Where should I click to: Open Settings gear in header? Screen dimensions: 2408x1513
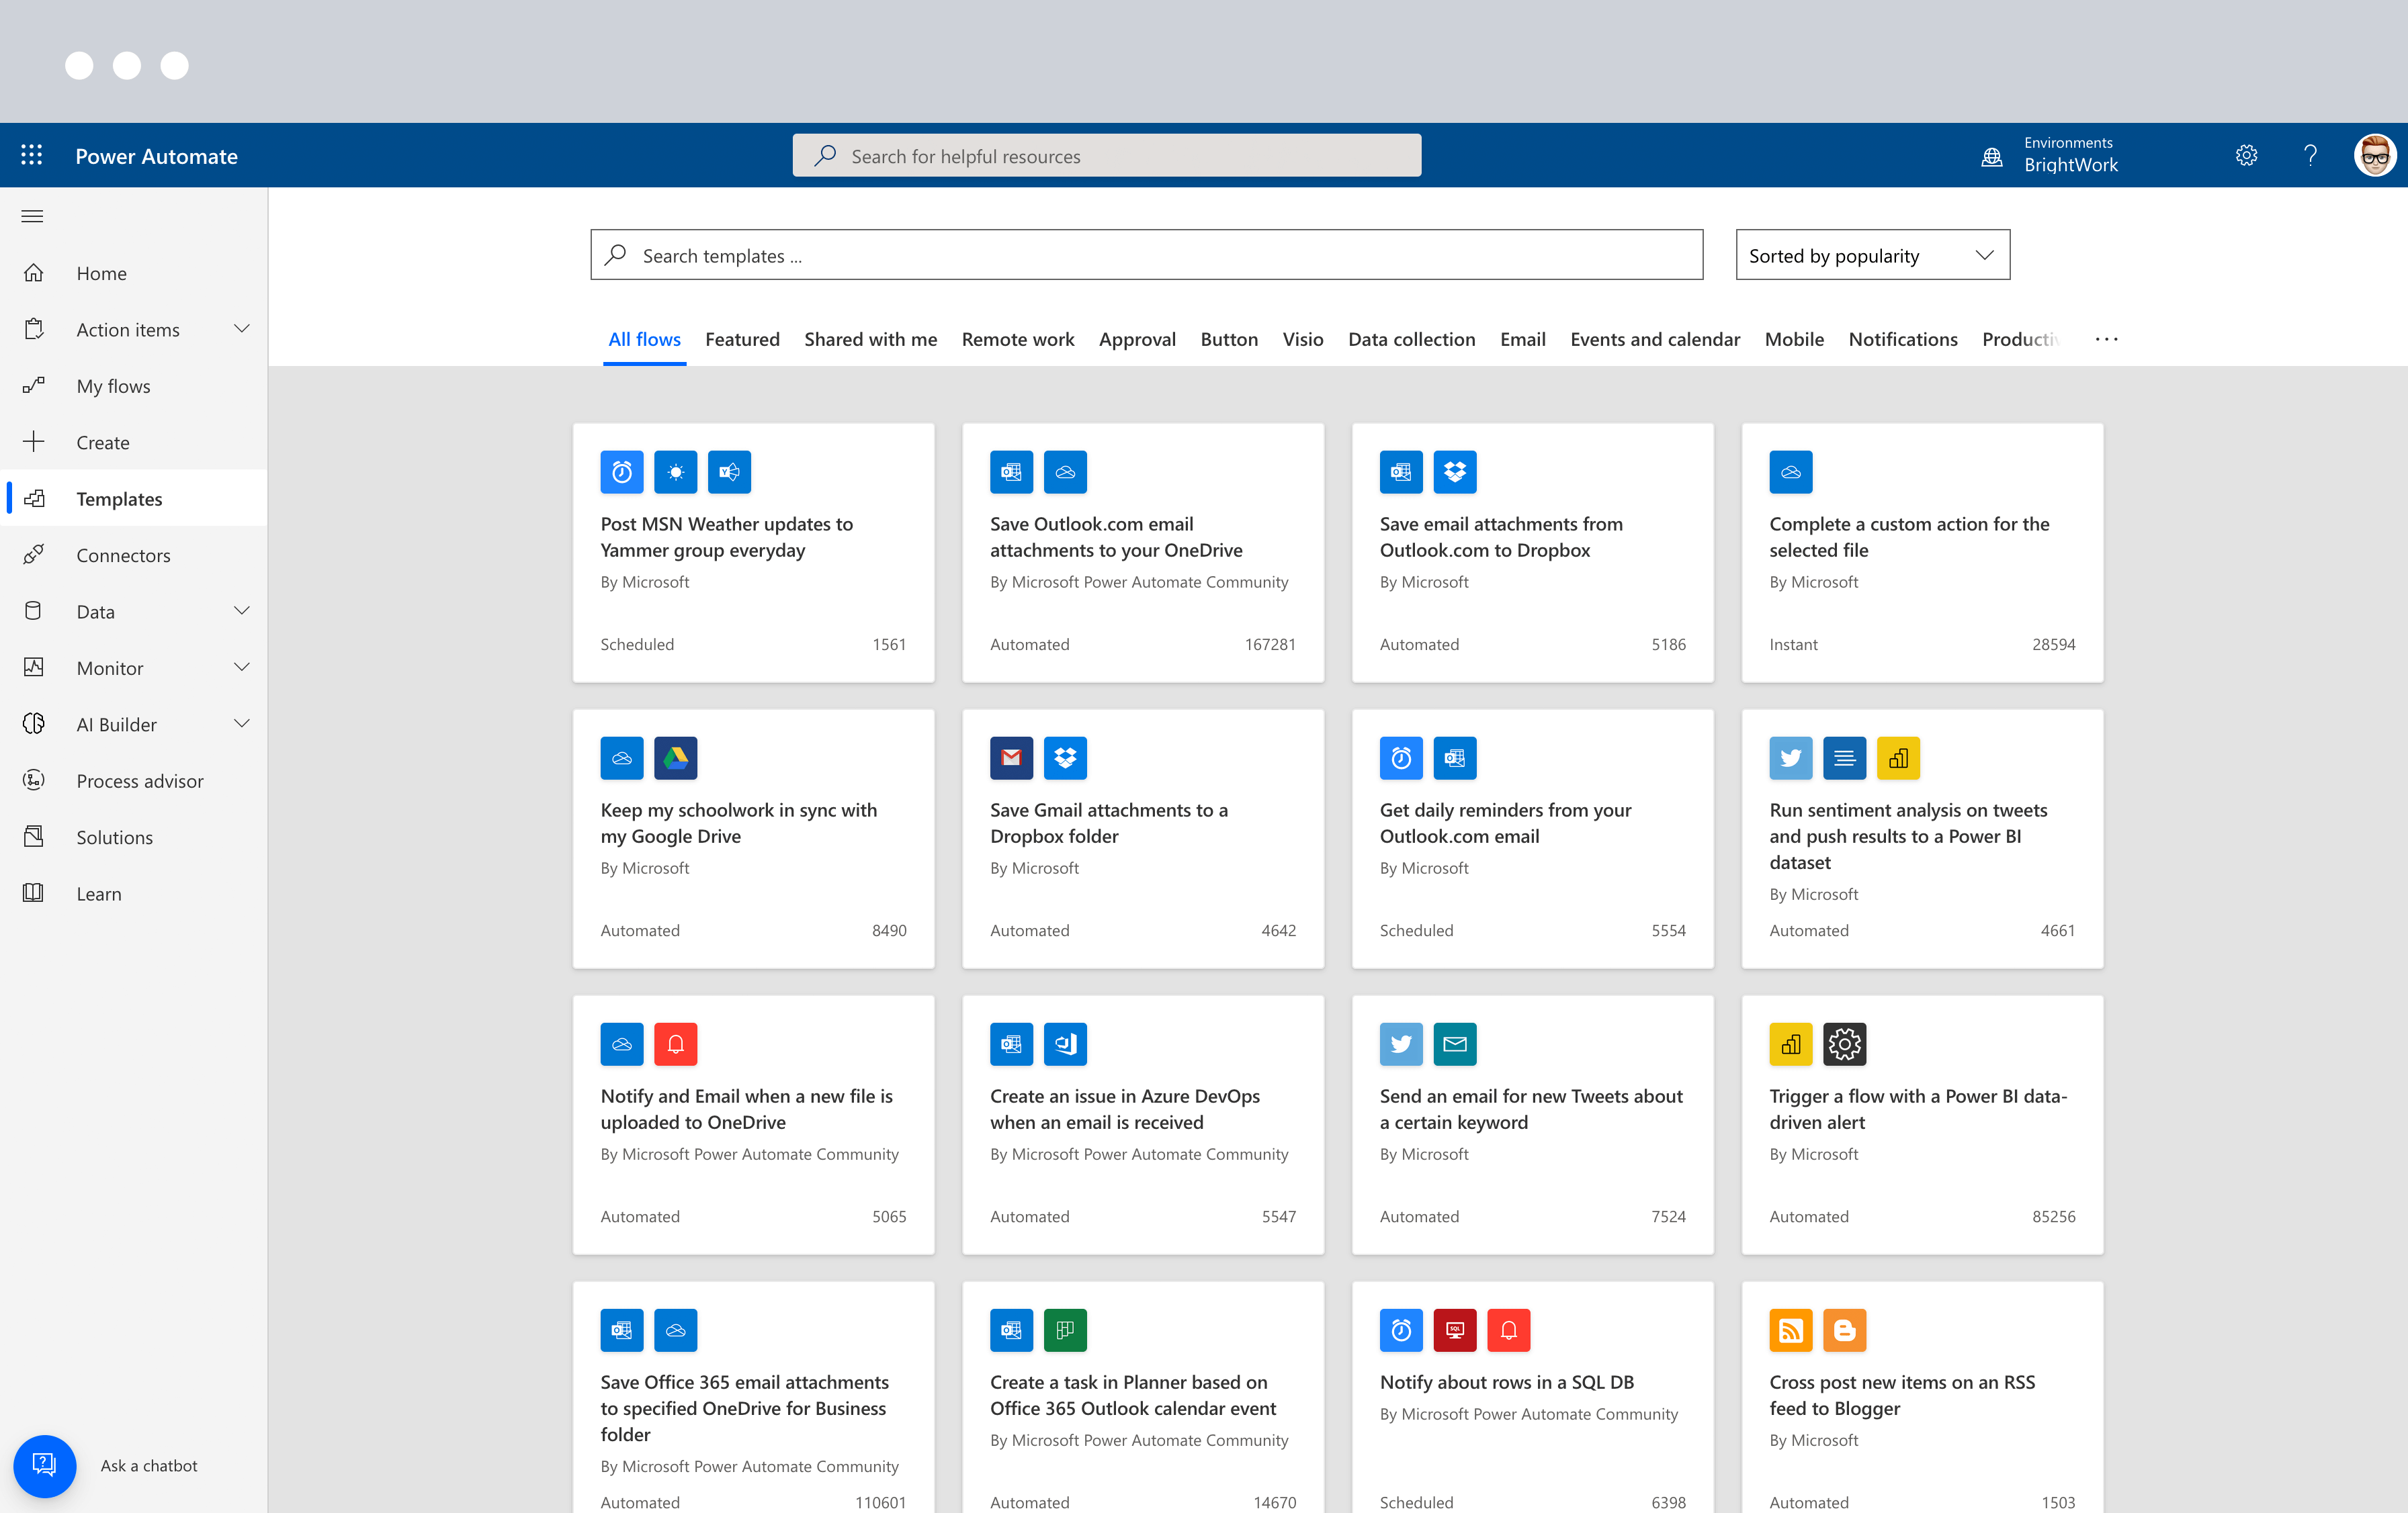pyautogui.click(x=2246, y=155)
